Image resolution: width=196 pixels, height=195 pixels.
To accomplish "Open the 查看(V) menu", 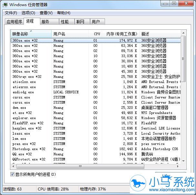I will click(x=46, y=13).
